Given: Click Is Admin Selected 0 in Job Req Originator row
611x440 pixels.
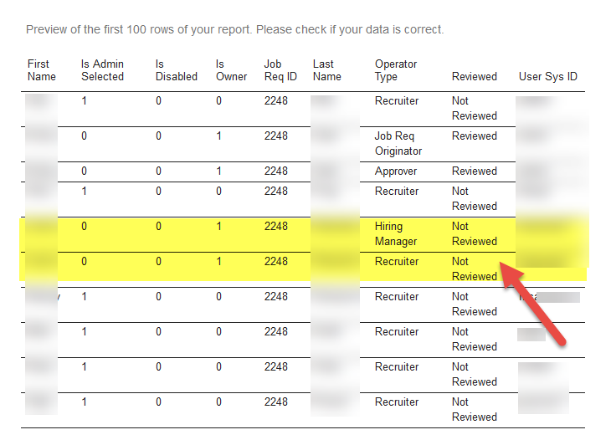Looking at the screenshot, I should point(85,136).
